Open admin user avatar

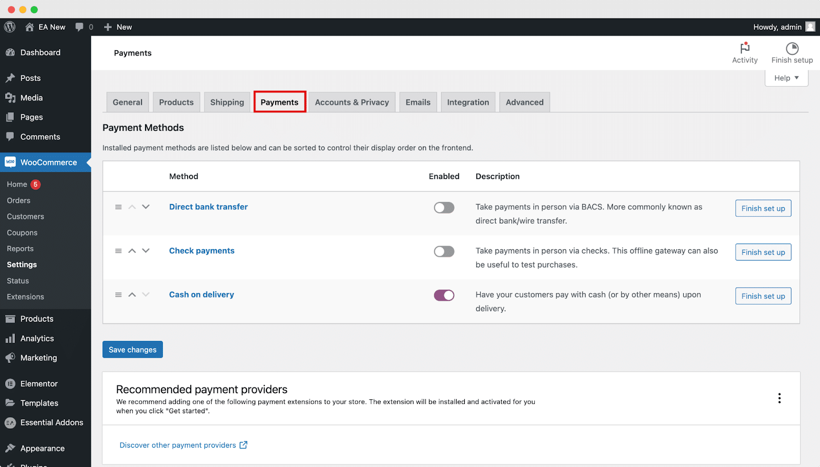click(x=810, y=27)
